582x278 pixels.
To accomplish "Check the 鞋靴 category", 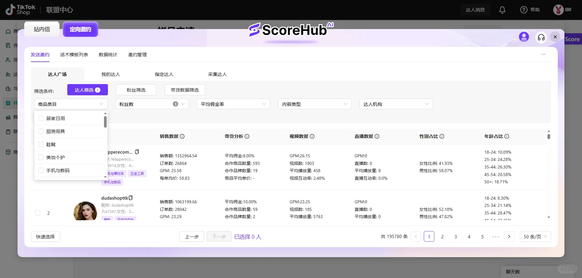I will pos(41,144).
